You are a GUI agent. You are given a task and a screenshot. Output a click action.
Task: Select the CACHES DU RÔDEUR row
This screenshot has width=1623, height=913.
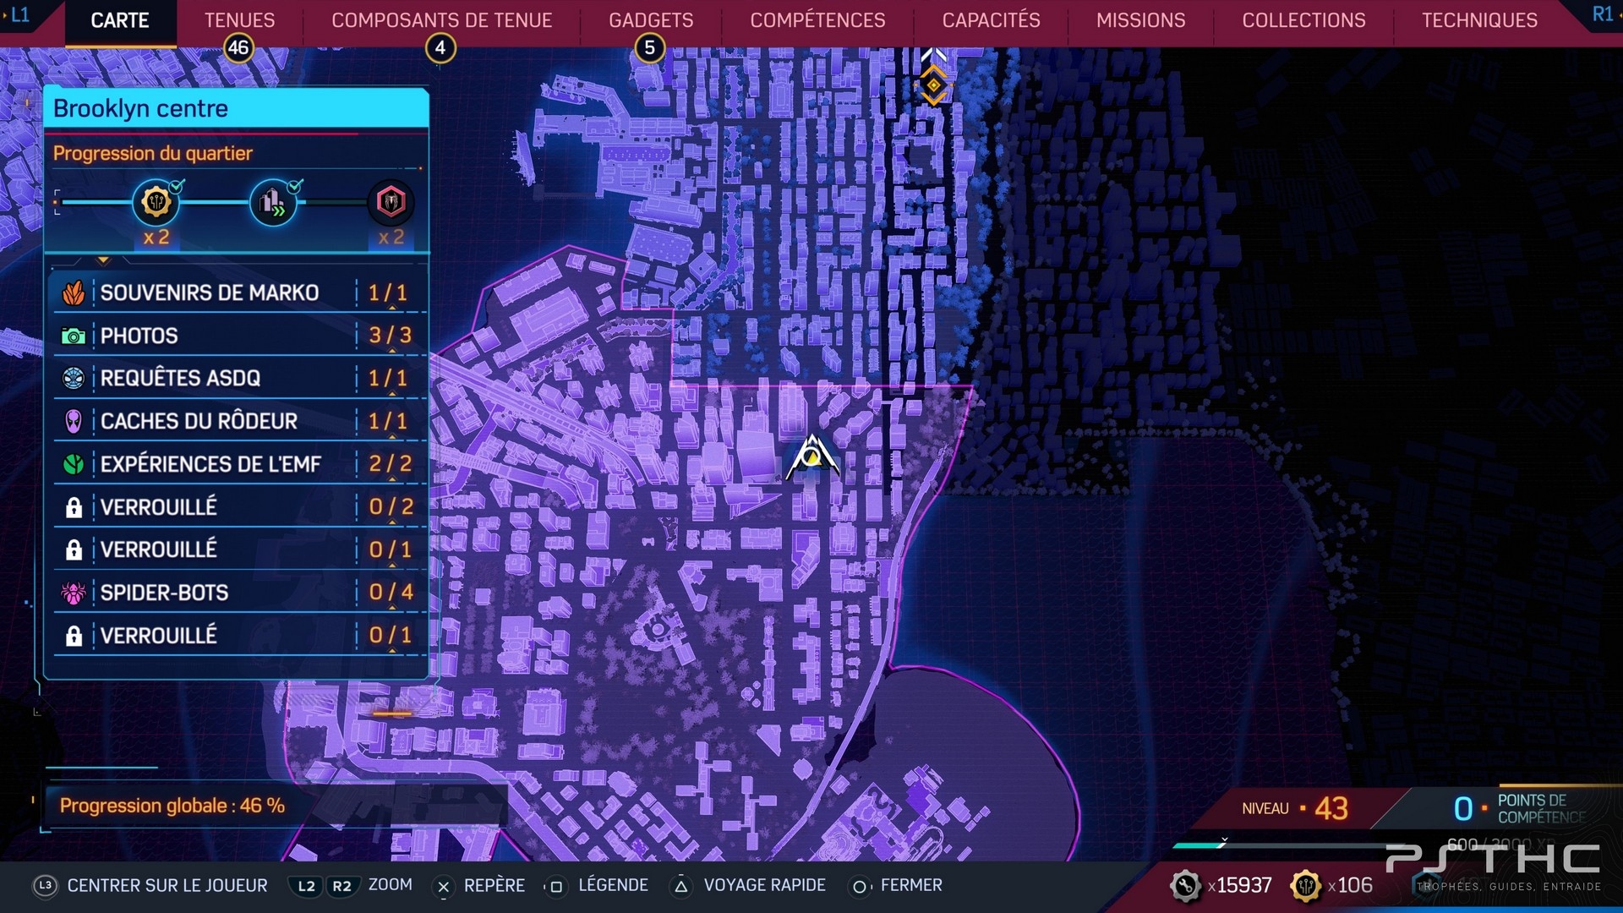pyautogui.click(x=239, y=421)
